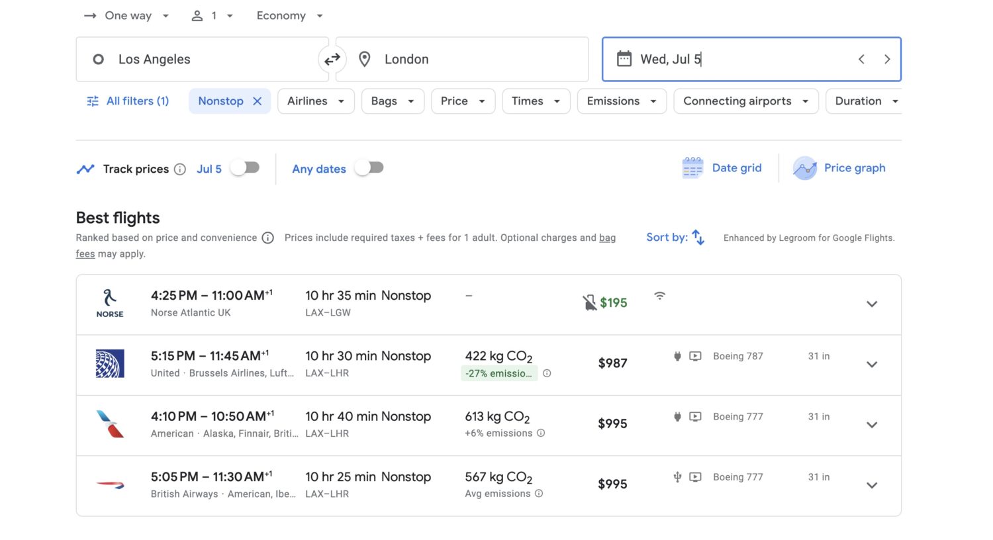Click info icon next to ranking text

[x=267, y=238]
